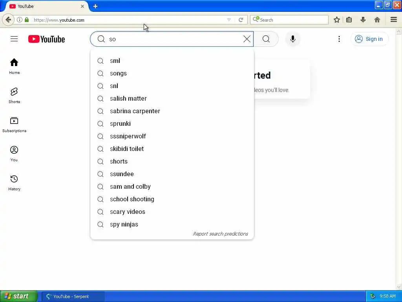Click the Sign in button
The image size is (402, 302).
(369, 39)
